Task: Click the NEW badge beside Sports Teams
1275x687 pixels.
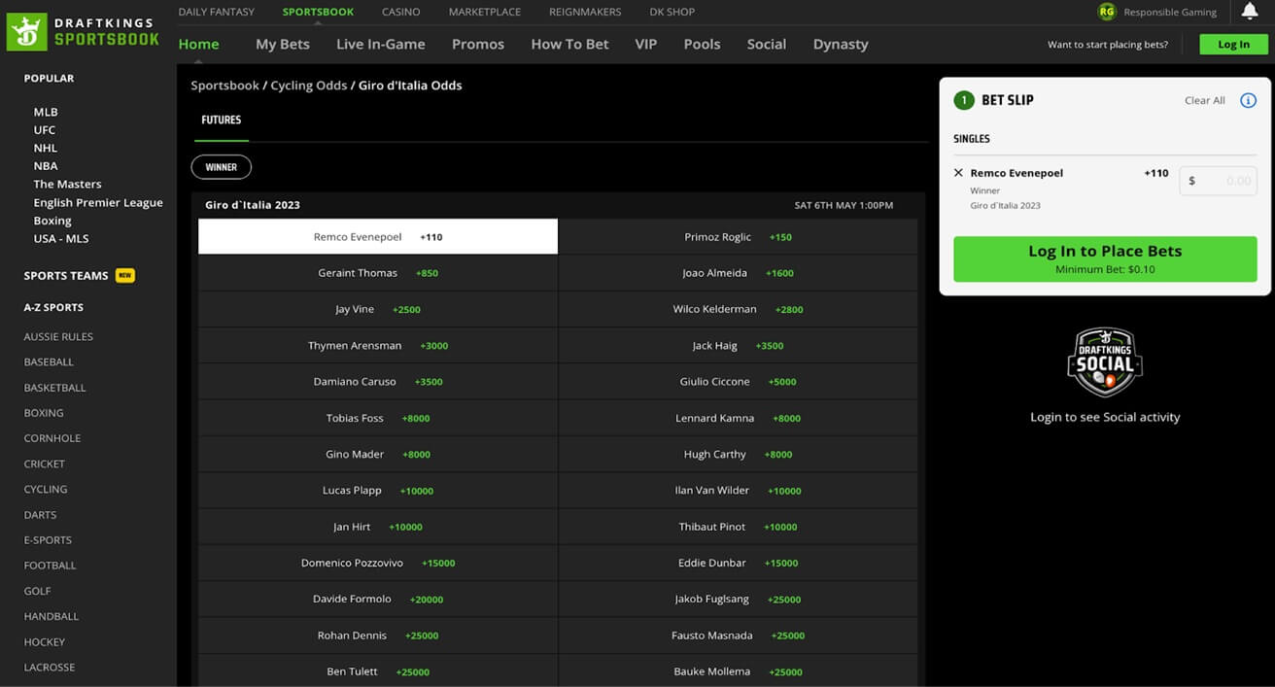Action: click(124, 275)
